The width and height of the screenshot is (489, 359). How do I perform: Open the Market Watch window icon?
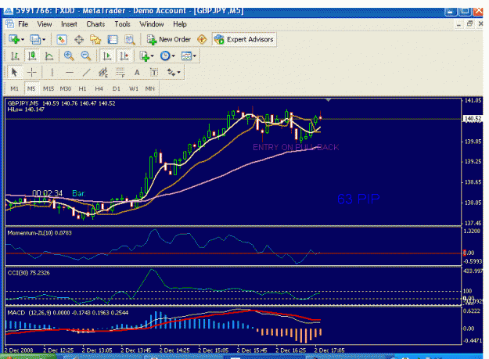pos(62,40)
